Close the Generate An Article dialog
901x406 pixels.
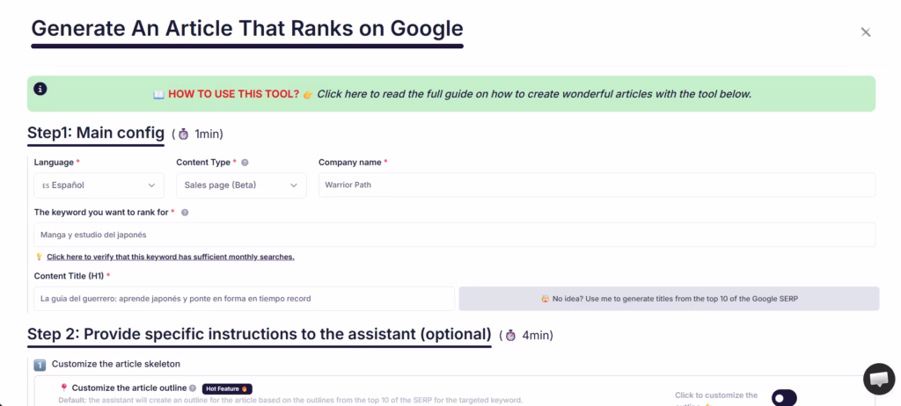(866, 33)
